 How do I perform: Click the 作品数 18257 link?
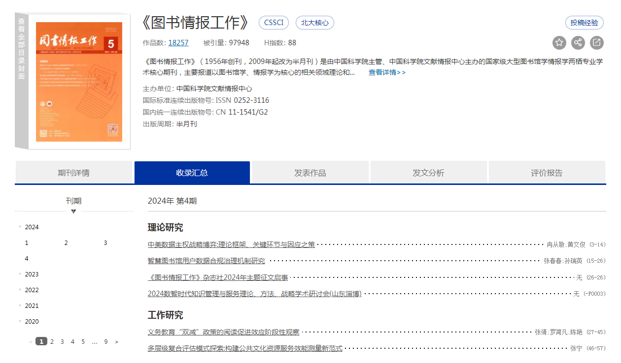(x=178, y=43)
